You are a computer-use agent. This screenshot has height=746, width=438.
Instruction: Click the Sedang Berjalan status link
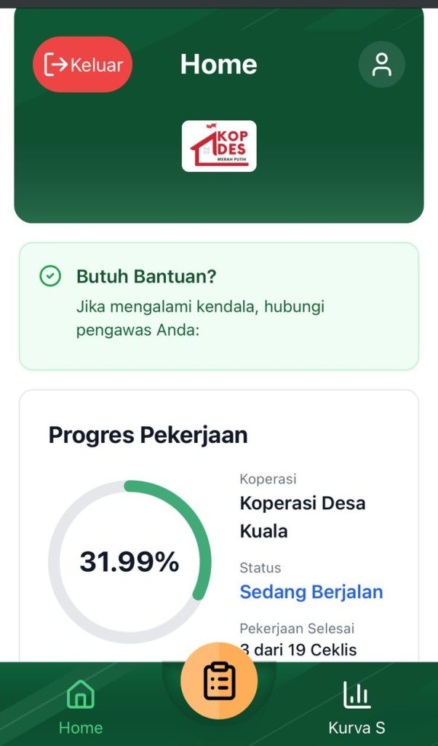311,592
